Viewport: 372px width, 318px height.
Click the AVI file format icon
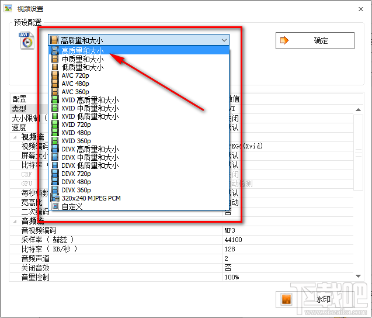tap(26, 40)
